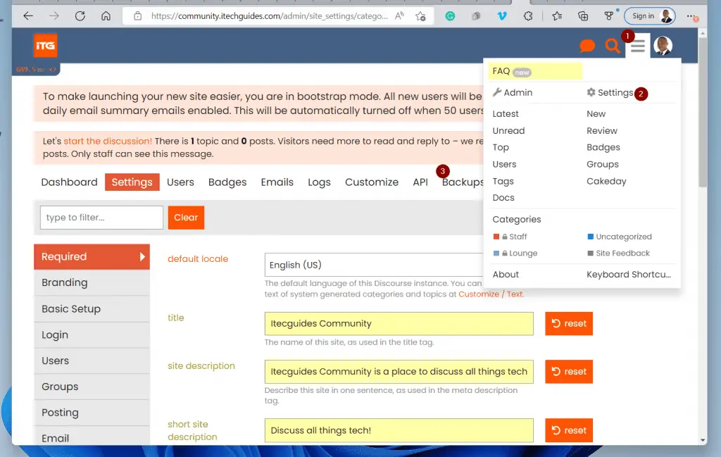
Task: Switch to the API admin tab
Action: 420,182
